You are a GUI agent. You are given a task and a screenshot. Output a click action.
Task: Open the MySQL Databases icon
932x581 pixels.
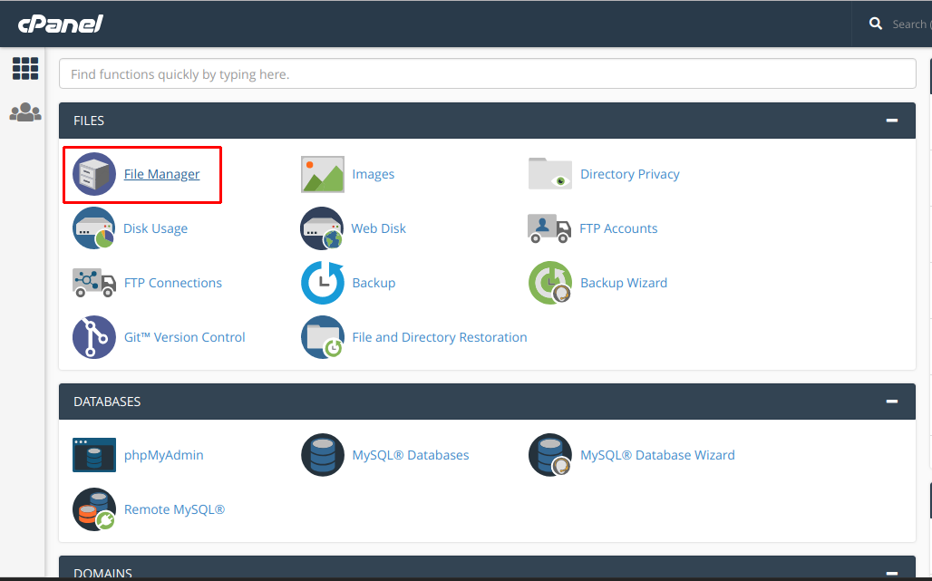(x=321, y=454)
